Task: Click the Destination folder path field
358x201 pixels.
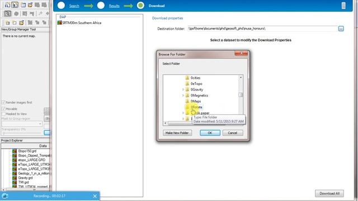Action: (x=262, y=28)
